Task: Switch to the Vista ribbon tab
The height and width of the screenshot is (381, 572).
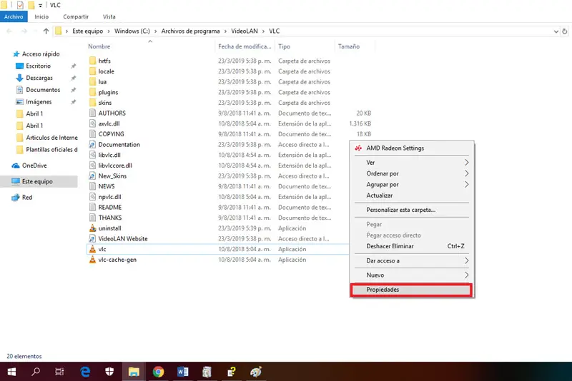Action: click(x=109, y=16)
